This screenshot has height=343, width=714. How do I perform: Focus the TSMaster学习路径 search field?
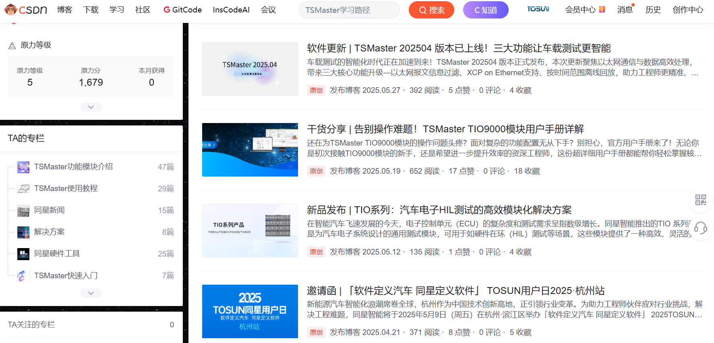click(x=349, y=10)
